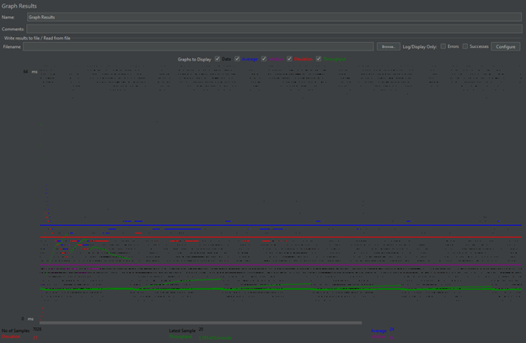Click the green Throughput label at bottom
This screenshot has width=526, height=343.
[180, 336]
